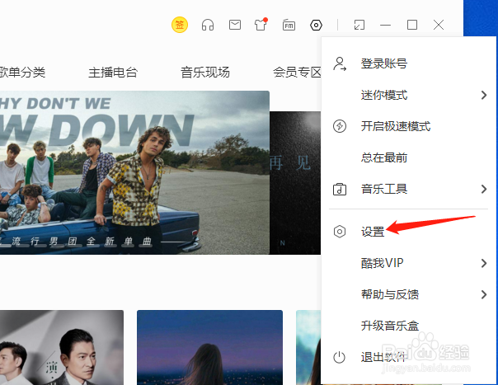Click the yellow sign-in 签 badge icon
498x385 pixels.
180,25
